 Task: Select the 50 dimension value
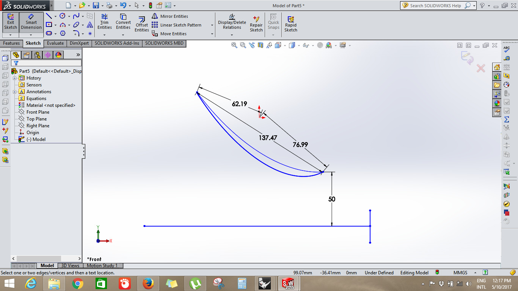[332, 199]
